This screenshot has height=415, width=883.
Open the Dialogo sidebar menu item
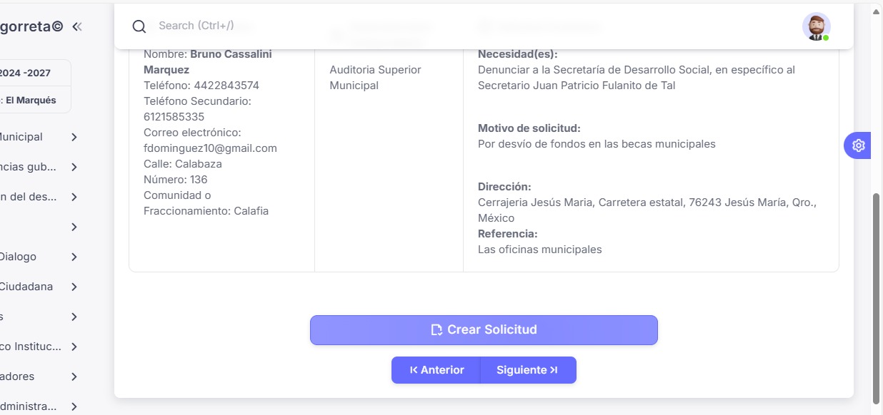tap(19, 257)
